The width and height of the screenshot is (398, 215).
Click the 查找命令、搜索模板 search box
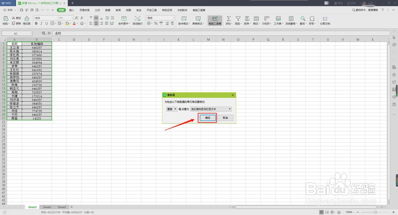[365, 10]
